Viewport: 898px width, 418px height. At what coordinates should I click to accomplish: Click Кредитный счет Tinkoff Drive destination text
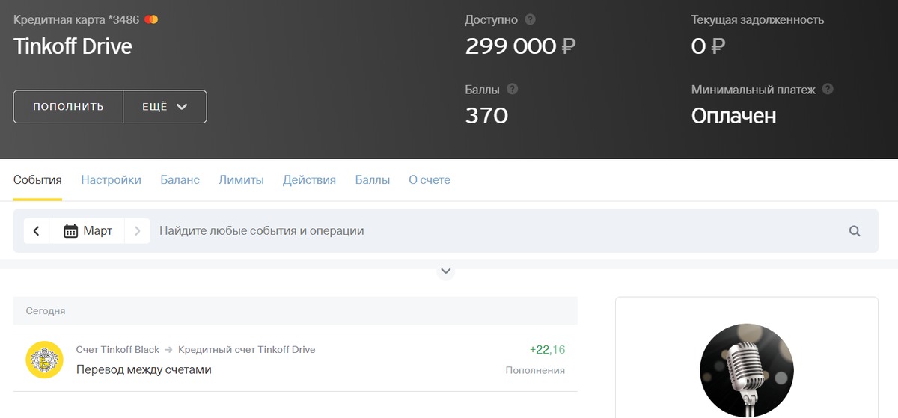247,349
